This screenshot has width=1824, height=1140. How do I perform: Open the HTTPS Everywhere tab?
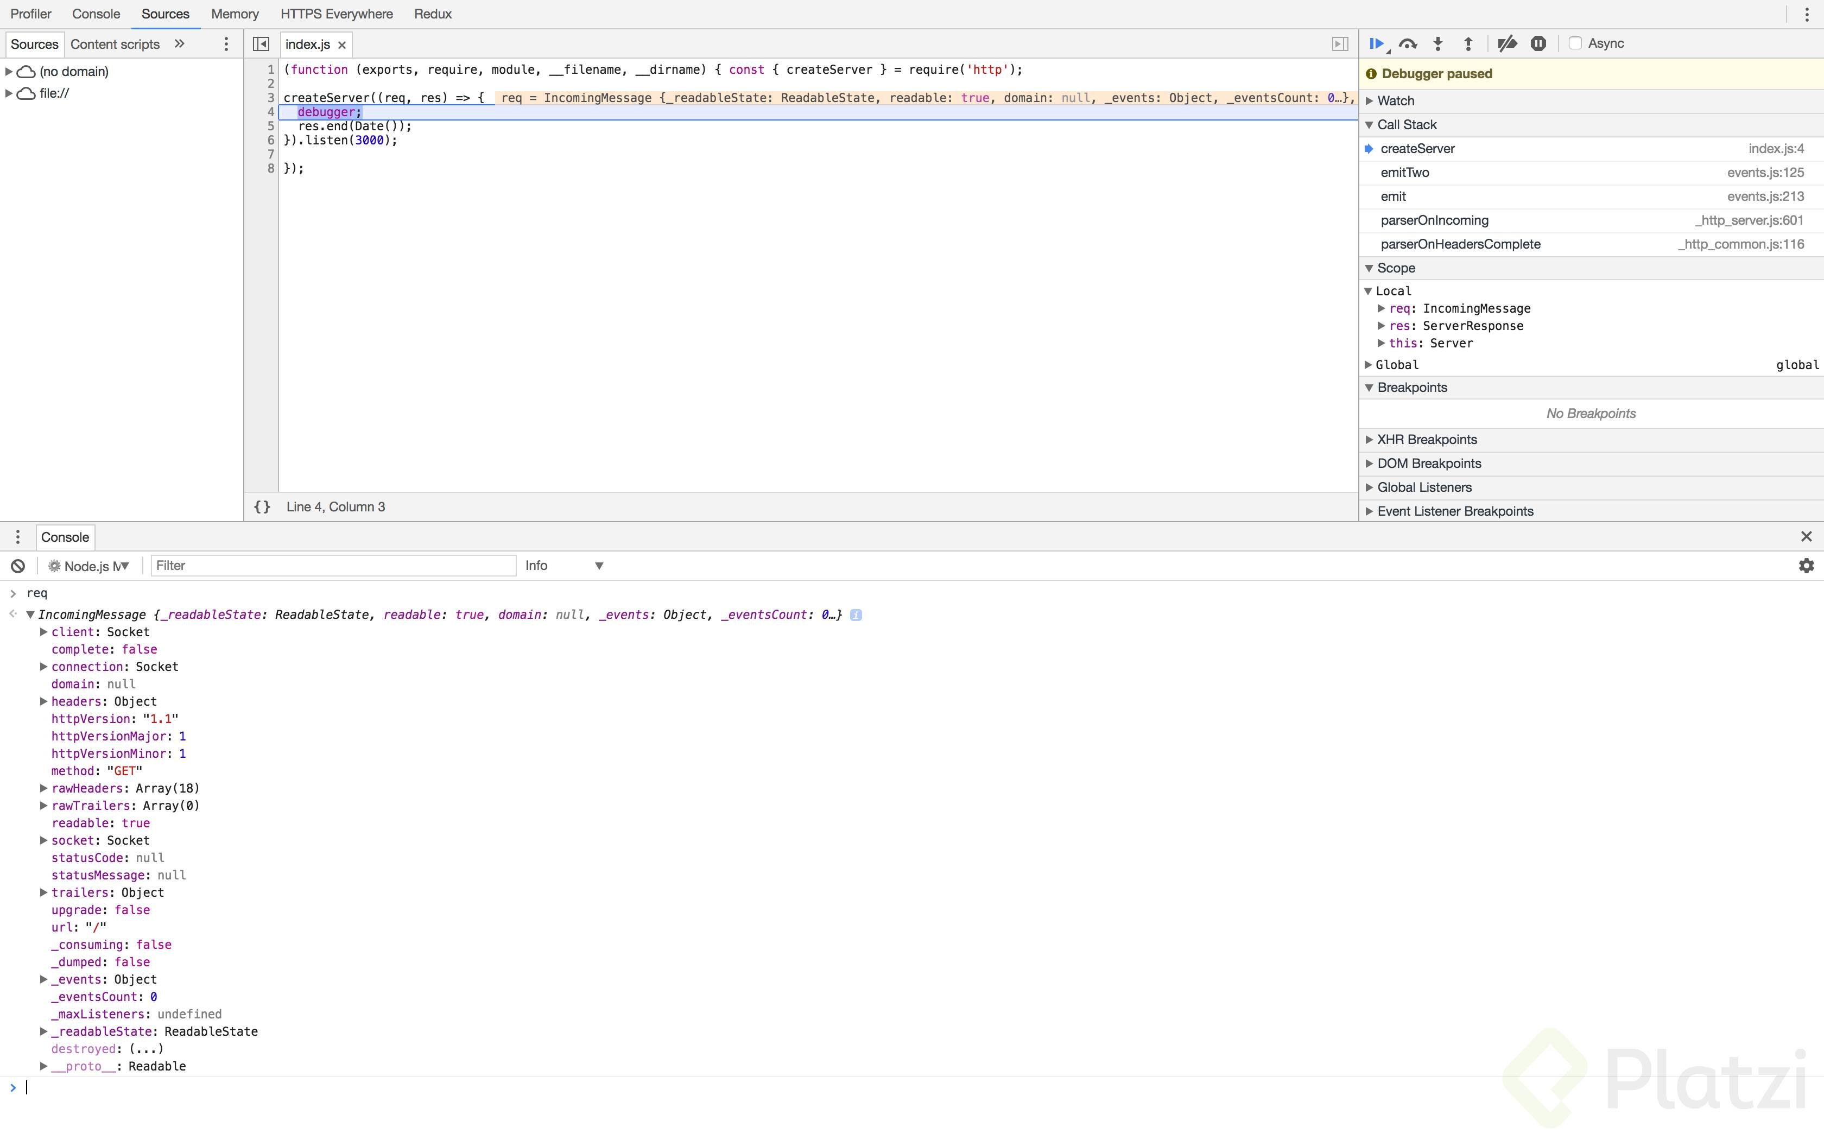coord(336,14)
